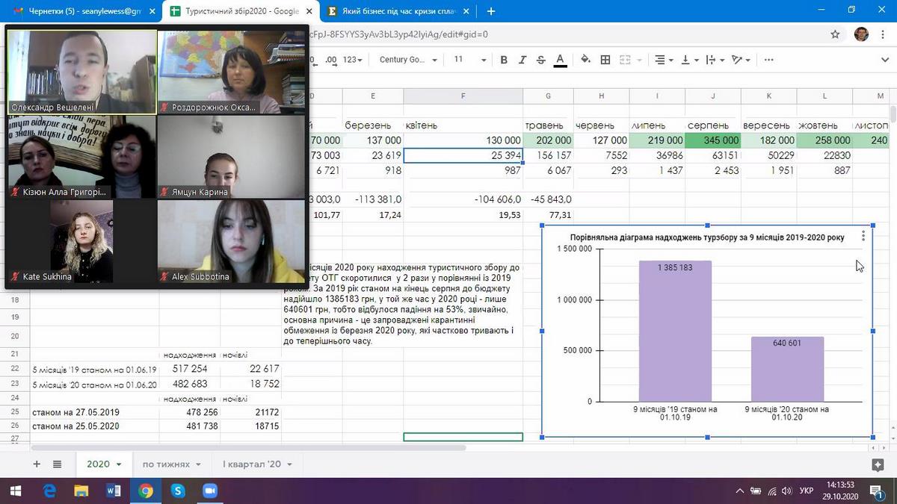Toggle italic text formatting
The height and width of the screenshot is (504, 897).
(523, 60)
